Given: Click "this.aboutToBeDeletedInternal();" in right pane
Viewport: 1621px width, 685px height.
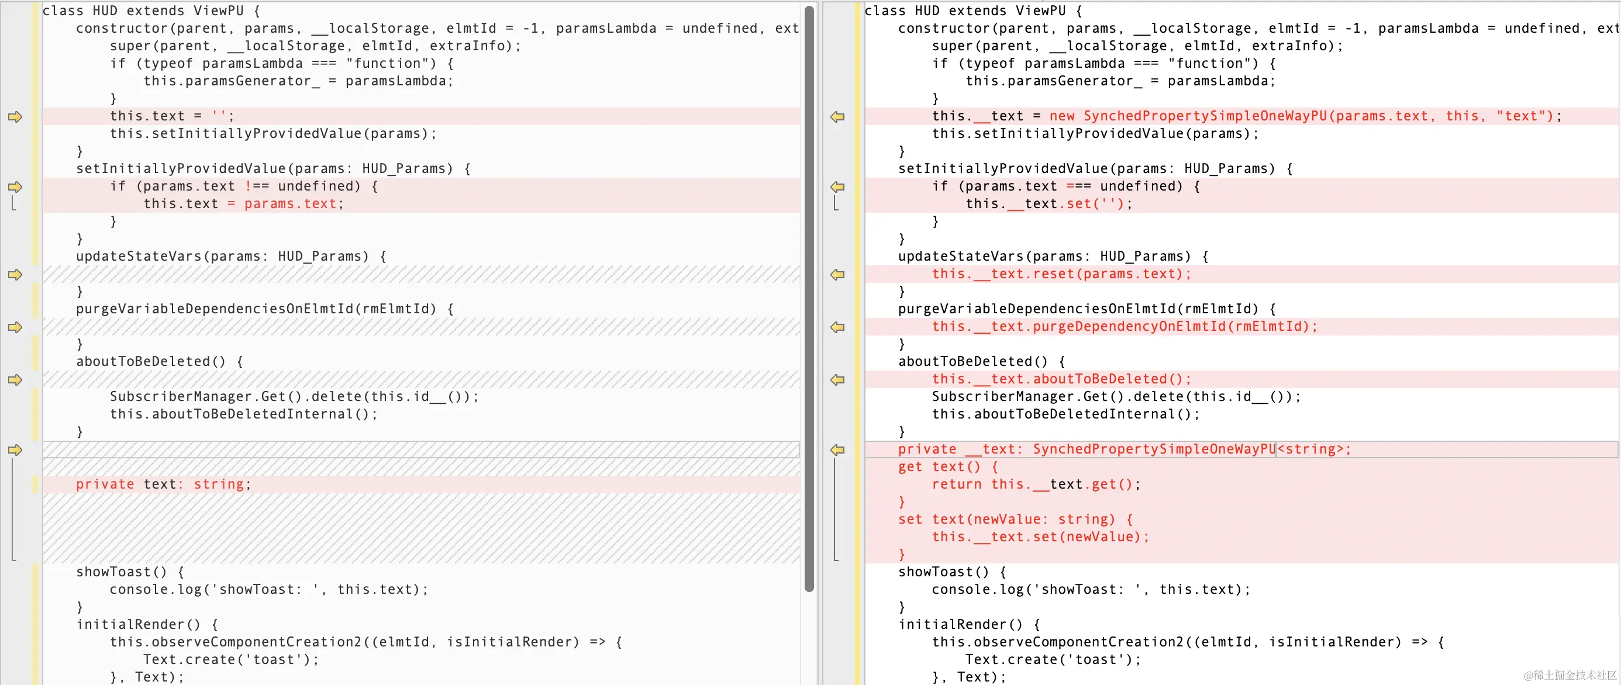Looking at the screenshot, I should coord(1066,414).
